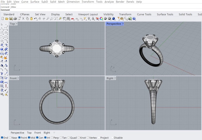
Task: Open the File menu
Action: [x=3, y=2]
